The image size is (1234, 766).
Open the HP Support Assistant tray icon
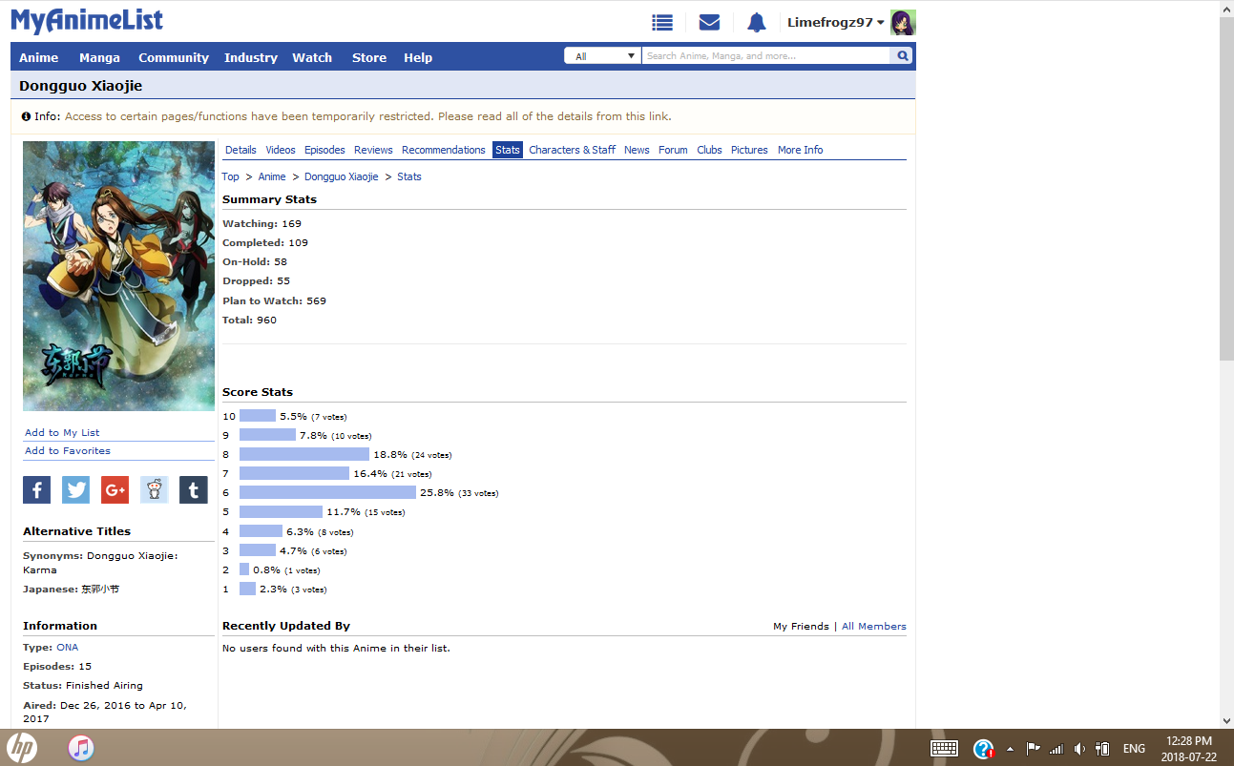[x=984, y=749]
